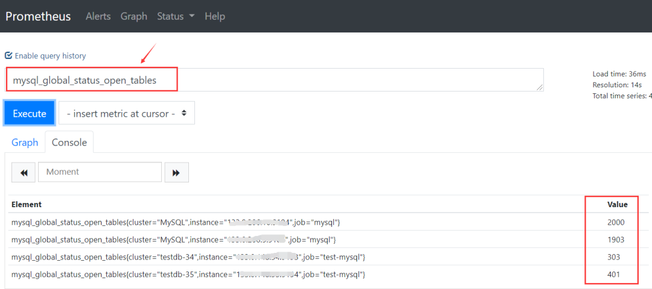Grab the query box resize handle
Screen dimensions: 652x289
539,87
